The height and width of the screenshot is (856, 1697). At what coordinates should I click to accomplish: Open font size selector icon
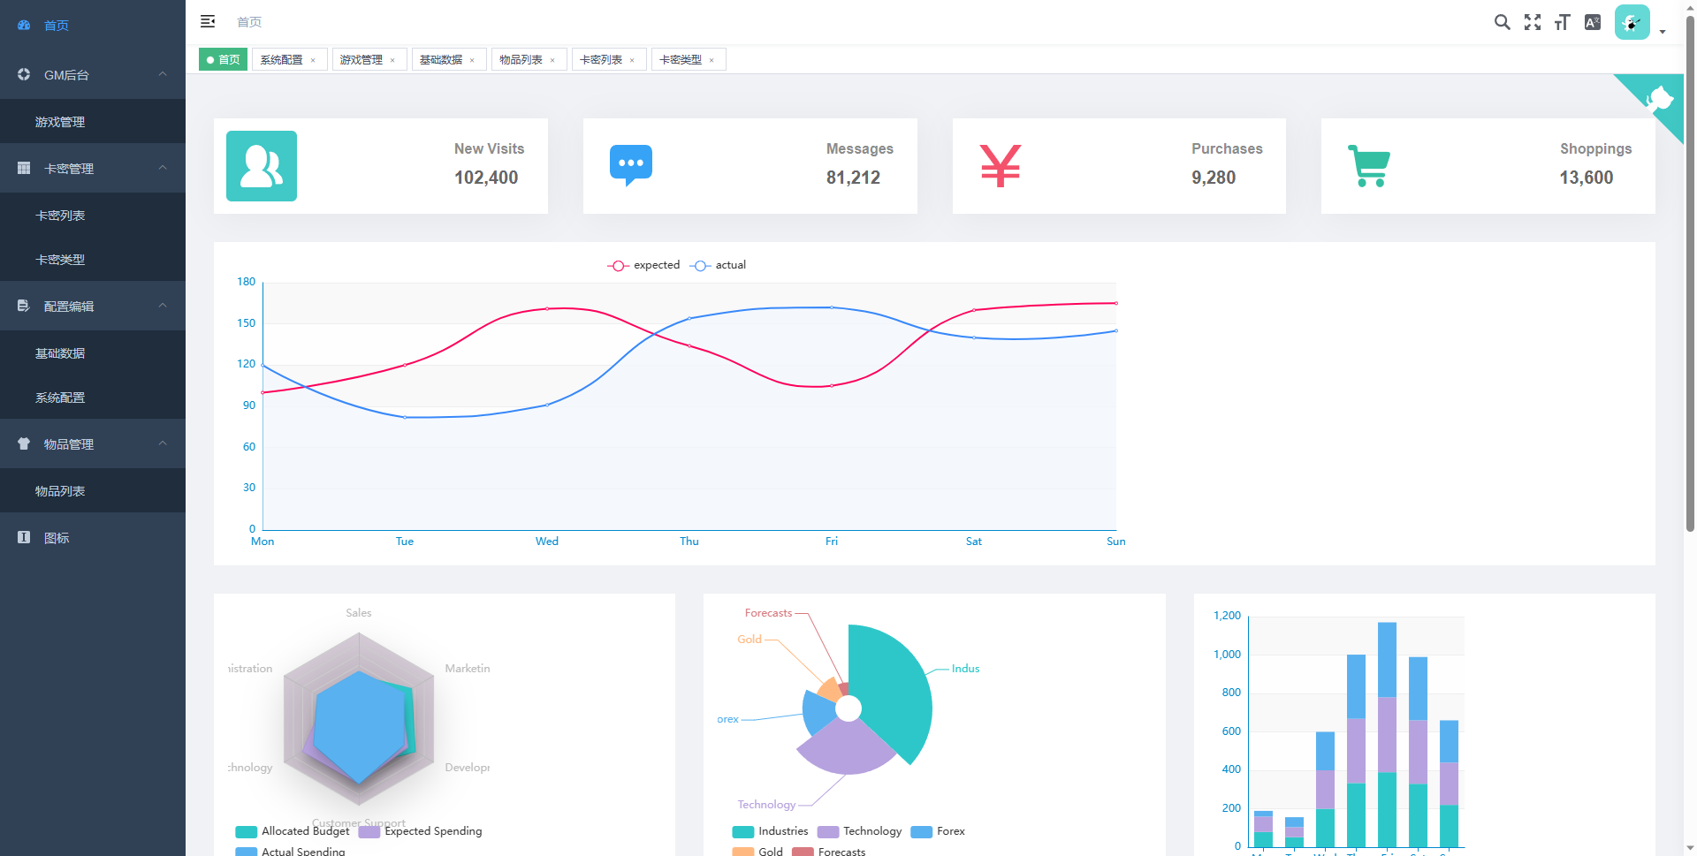point(1563,22)
